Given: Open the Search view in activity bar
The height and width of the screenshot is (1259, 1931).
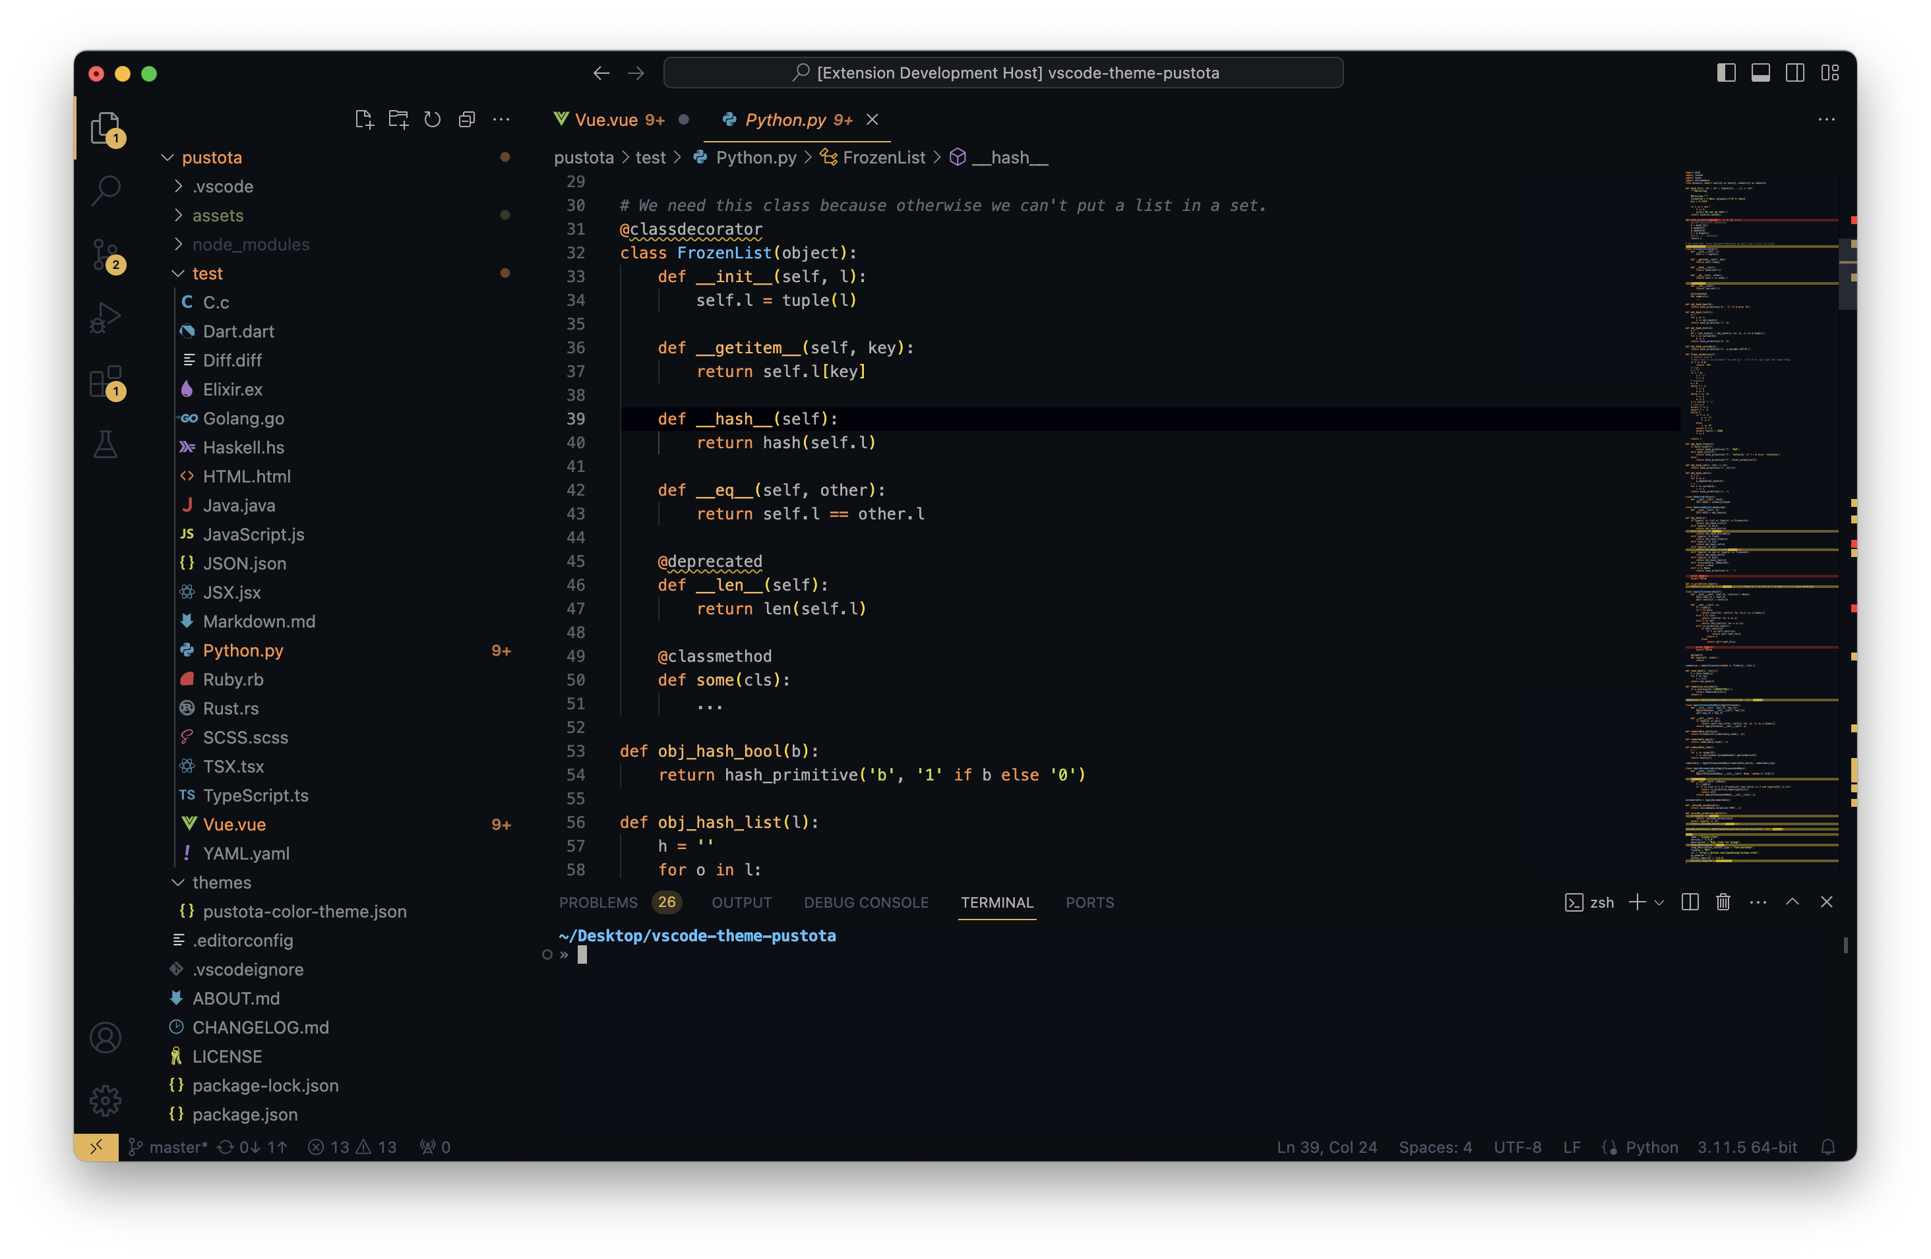Looking at the screenshot, I should point(106,190).
